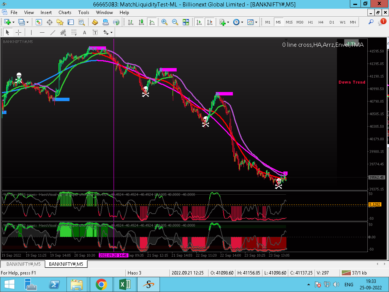
Task: Open the Market Watch panel icon
Action: click(38, 22)
